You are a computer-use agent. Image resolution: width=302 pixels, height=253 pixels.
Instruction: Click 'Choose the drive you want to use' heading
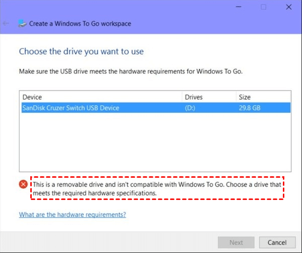(81, 52)
